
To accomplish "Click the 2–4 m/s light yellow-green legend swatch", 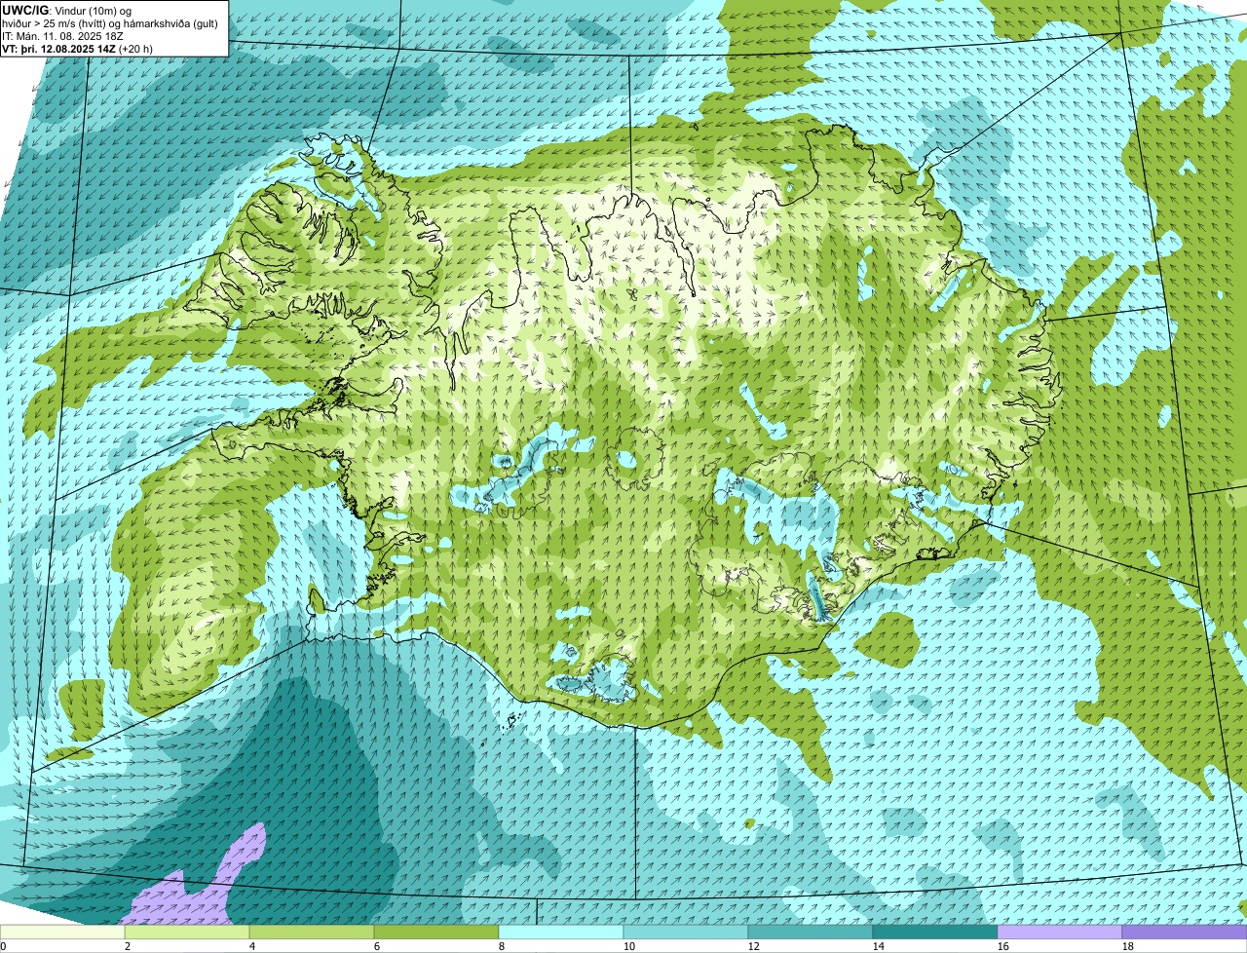I will tap(187, 933).
